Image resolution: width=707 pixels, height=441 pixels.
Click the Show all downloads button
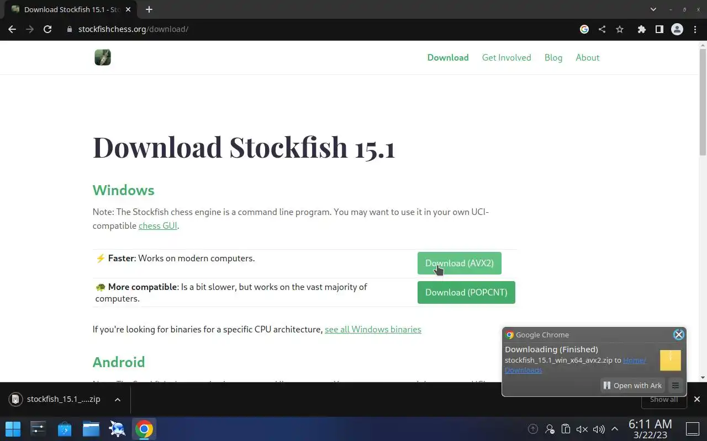tap(663, 399)
